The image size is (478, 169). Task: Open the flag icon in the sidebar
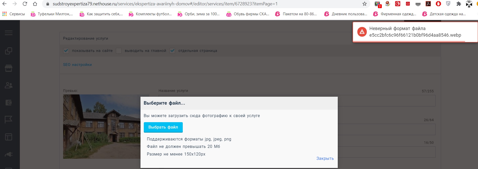click(x=9, y=120)
